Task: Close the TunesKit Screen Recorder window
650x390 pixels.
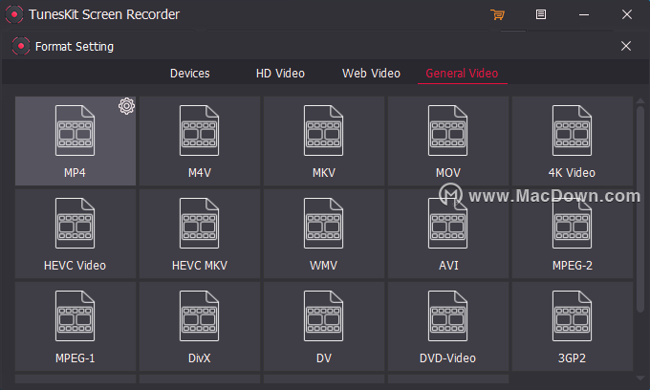Action: (627, 14)
